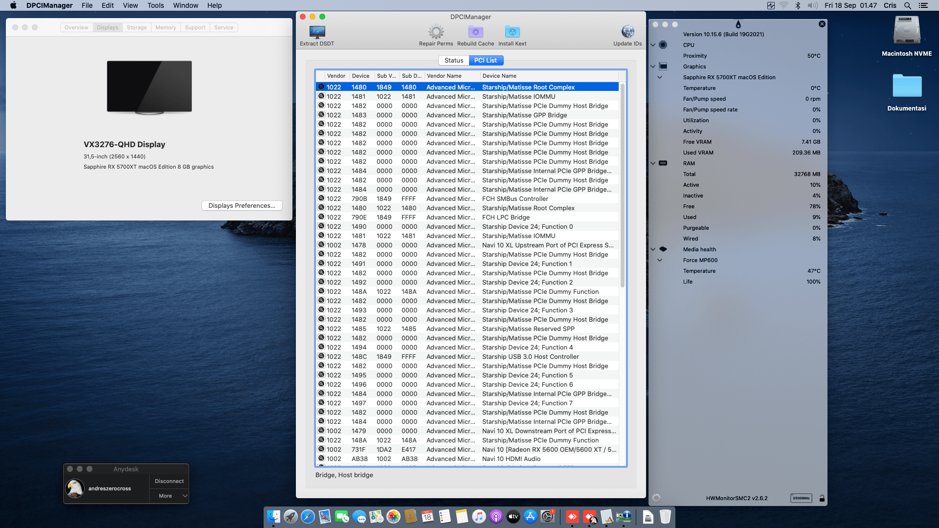The image size is (939, 528).
Task: Open Messages from the Dock
Action: click(x=359, y=516)
